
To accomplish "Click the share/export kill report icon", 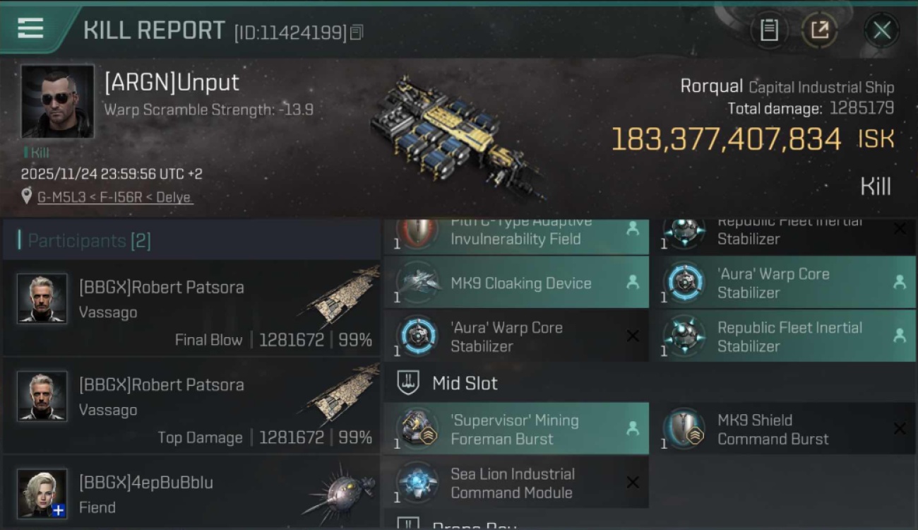I will click(819, 30).
